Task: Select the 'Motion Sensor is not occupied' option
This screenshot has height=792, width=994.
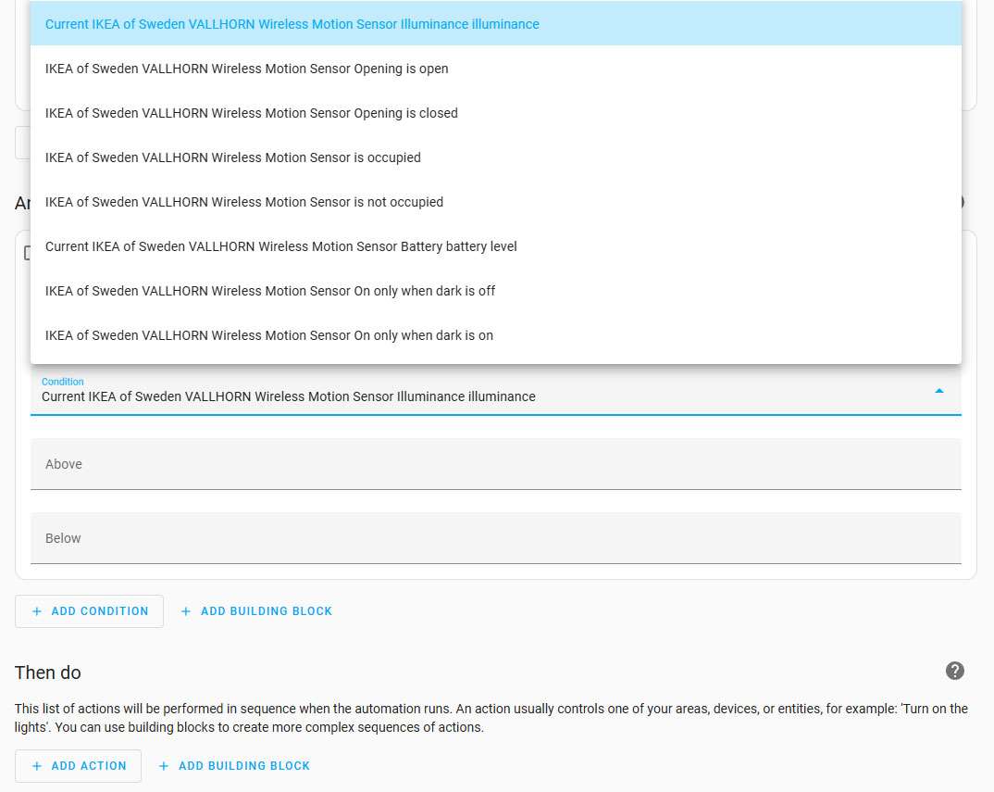Action: click(243, 202)
